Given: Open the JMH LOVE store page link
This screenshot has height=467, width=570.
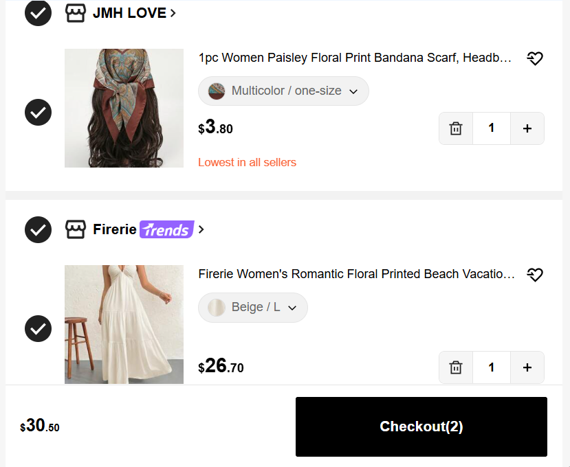Looking at the screenshot, I should tap(134, 13).
